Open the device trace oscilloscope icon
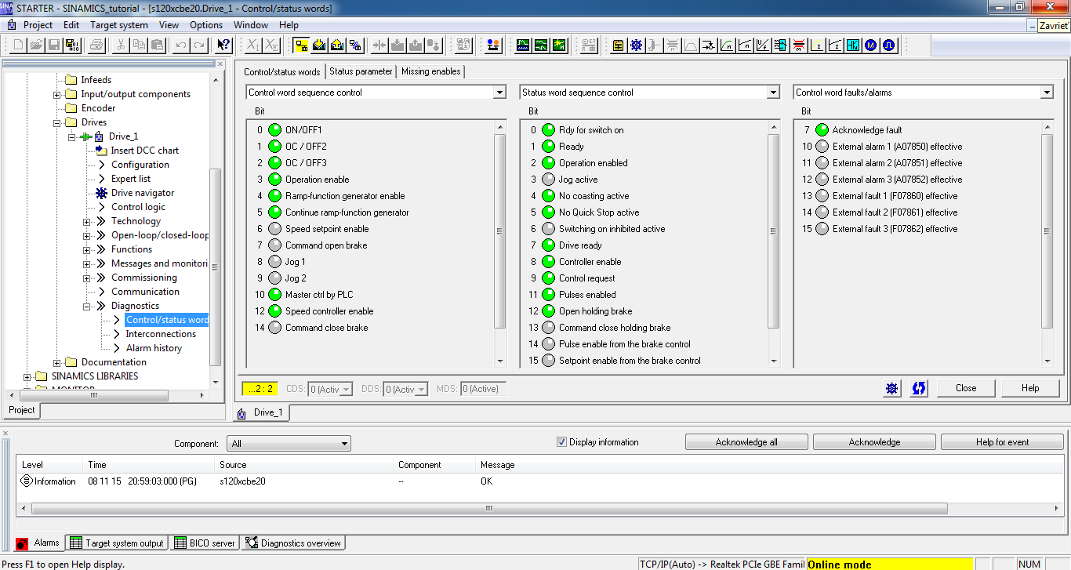Image resolution: width=1071 pixels, height=570 pixels. [x=523, y=45]
